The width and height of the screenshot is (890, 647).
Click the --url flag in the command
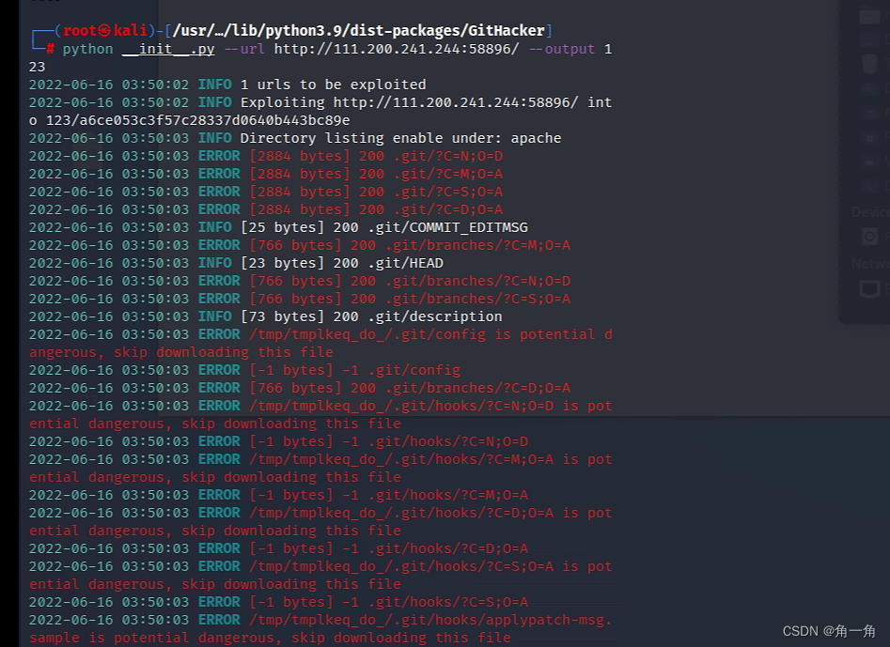point(244,50)
